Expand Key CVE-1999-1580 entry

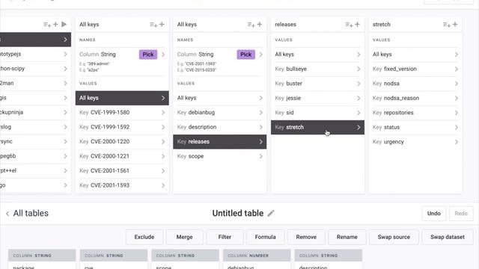122,113
